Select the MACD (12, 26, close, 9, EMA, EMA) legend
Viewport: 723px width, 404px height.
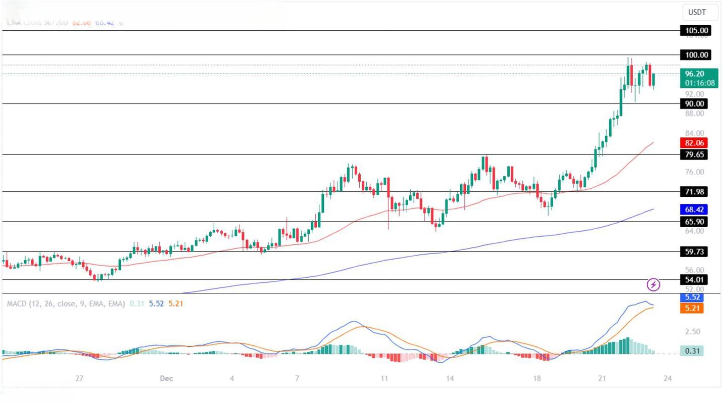click(66, 304)
